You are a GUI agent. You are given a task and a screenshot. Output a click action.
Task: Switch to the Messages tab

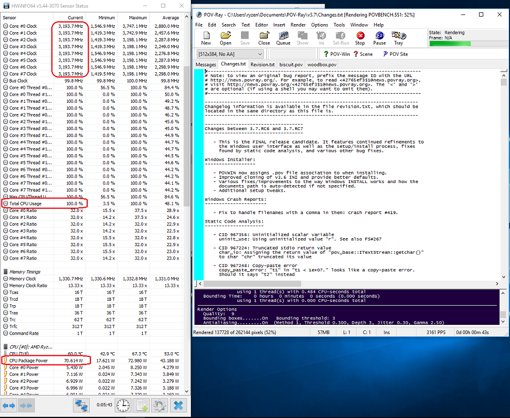click(206, 64)
